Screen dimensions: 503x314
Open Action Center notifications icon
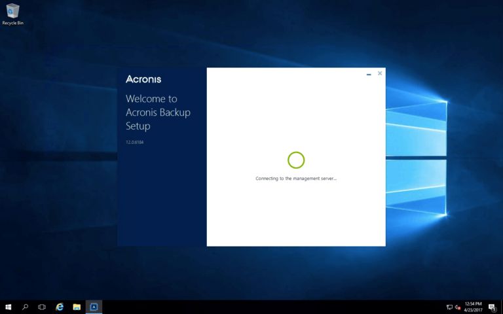(493, 307)
